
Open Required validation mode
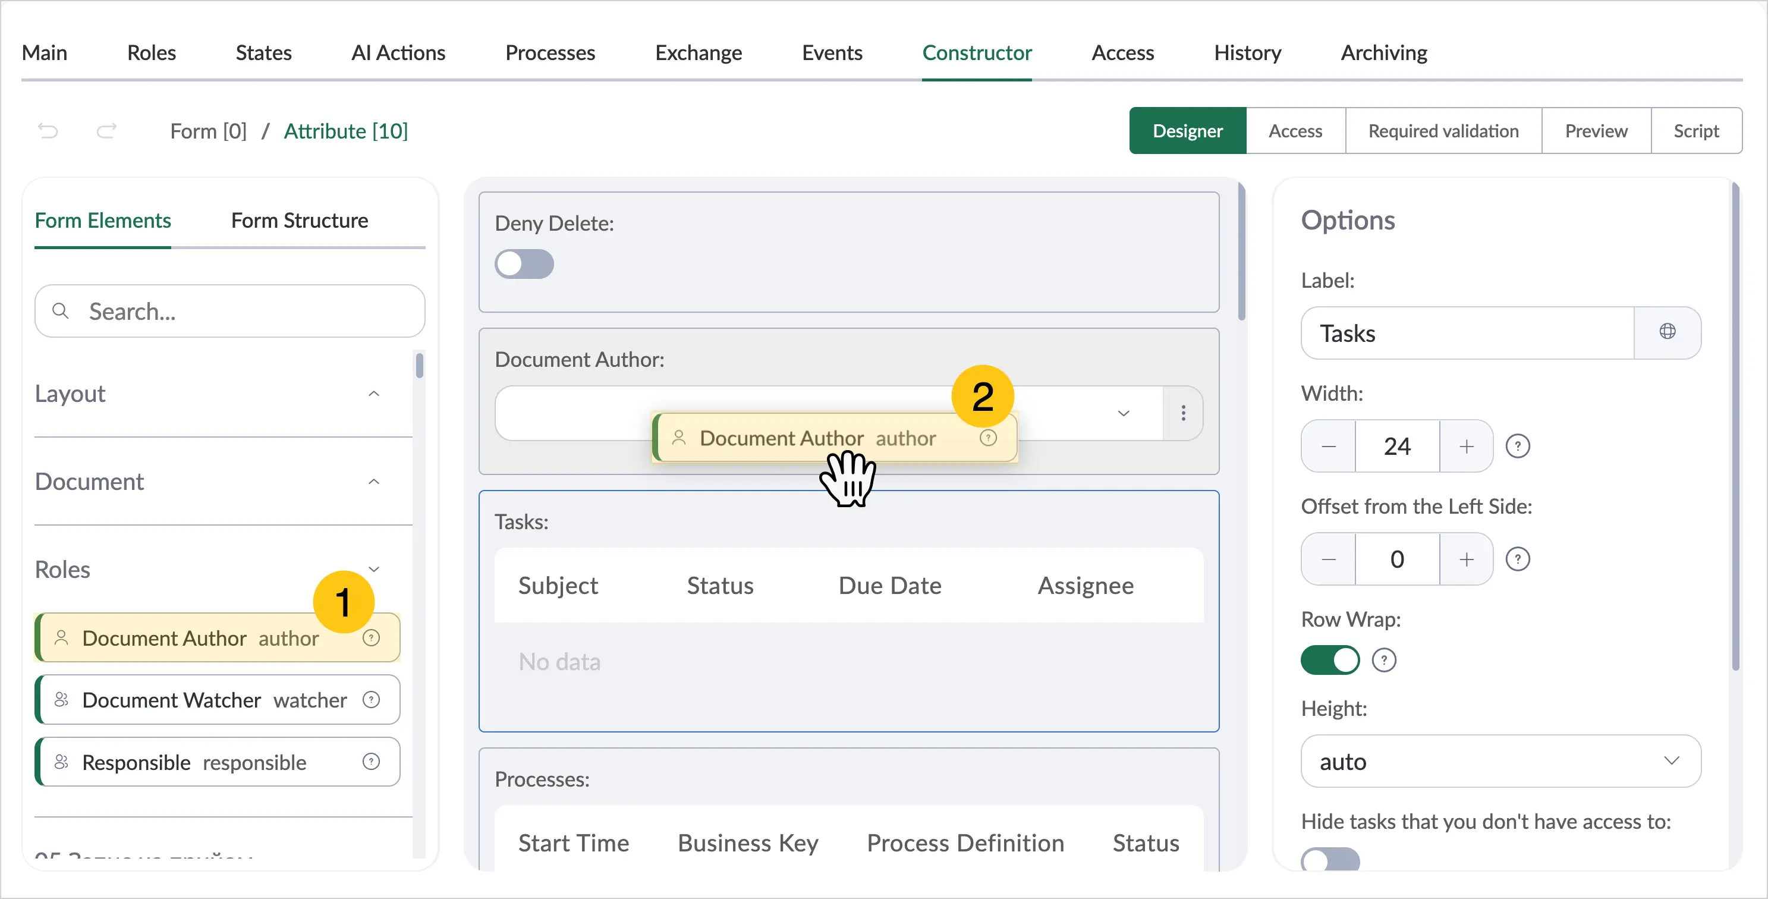(x=1444, y=130)
